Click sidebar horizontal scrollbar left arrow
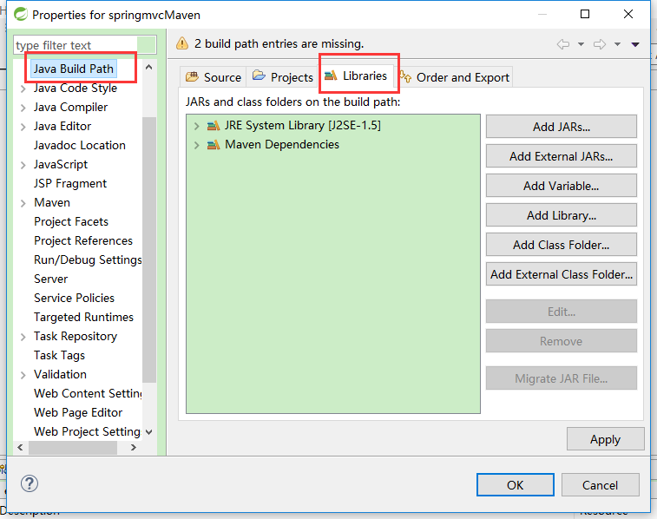 [x=20, y=447]
